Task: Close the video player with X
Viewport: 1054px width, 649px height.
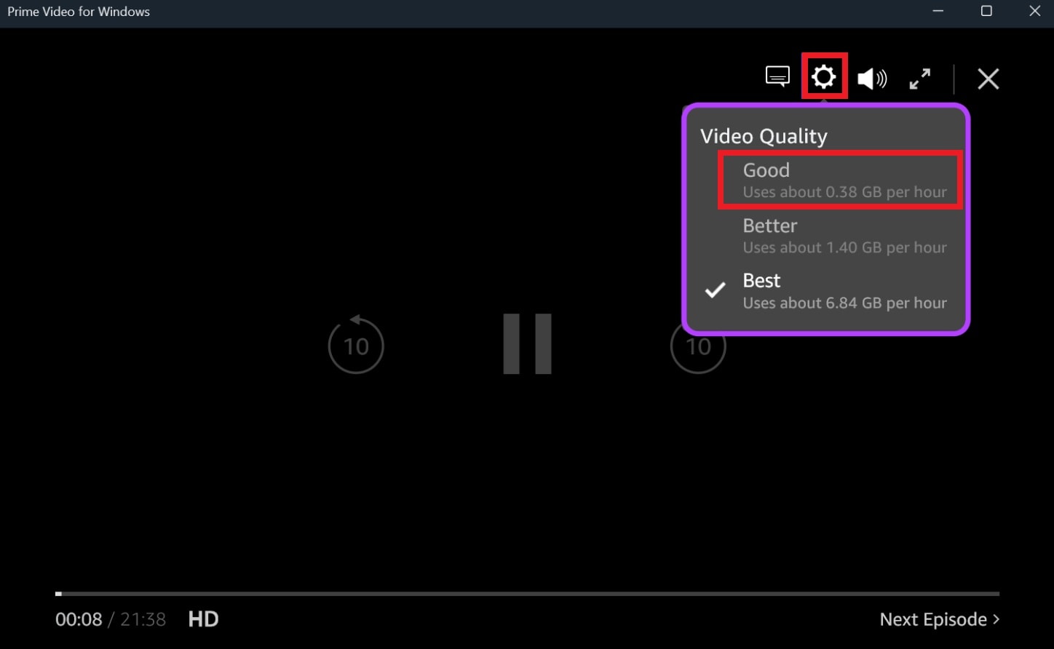Action: click(x=988, y=79)
